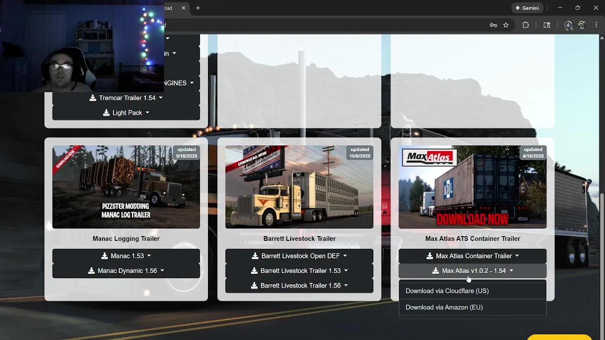
Task: Open a new browser tab
Action: [198, 8]
